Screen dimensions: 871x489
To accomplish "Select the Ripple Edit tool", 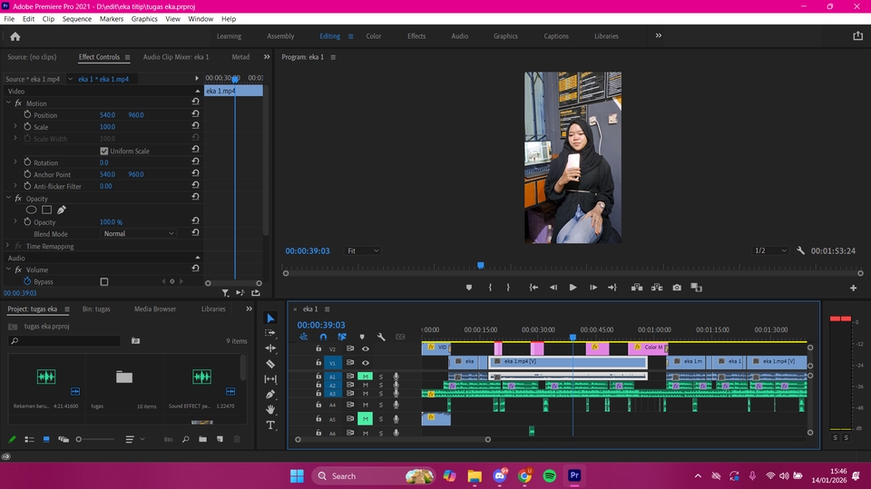I will tap(270, 348).
